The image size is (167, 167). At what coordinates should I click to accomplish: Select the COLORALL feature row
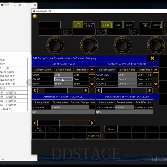[x=107, y=75]
